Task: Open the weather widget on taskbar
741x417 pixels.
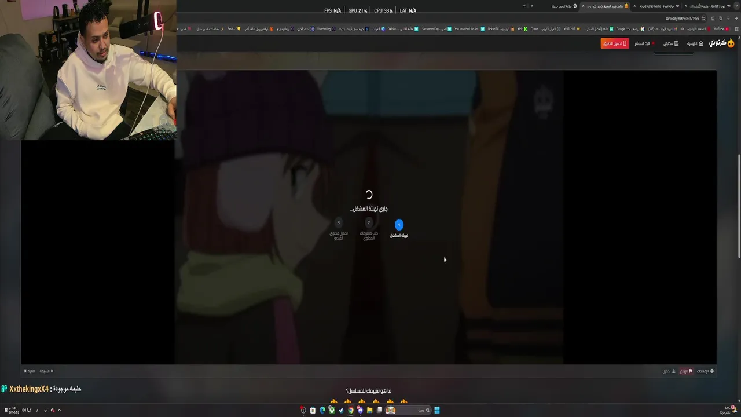Action: click(x=729, y=409)
